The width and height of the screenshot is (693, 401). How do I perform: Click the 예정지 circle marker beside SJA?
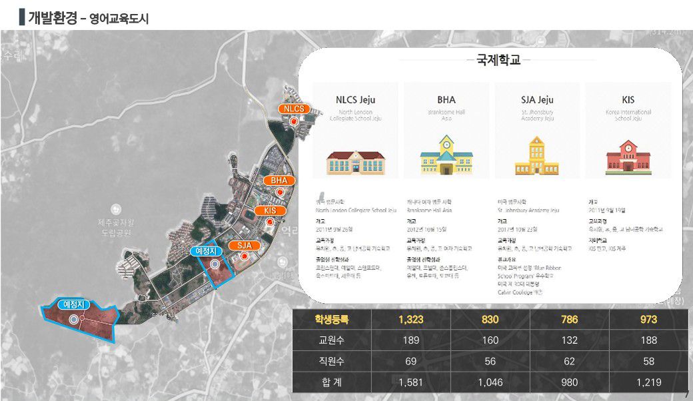tap(215, 264)
